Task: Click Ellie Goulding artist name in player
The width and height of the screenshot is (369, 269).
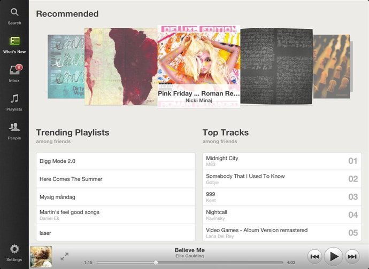Action: [x=189, y=256]
